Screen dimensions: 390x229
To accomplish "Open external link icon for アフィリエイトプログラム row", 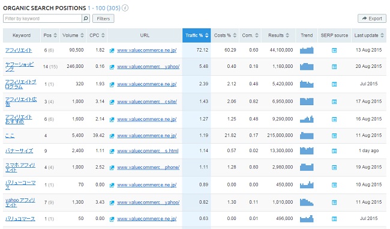I will 112,85.
